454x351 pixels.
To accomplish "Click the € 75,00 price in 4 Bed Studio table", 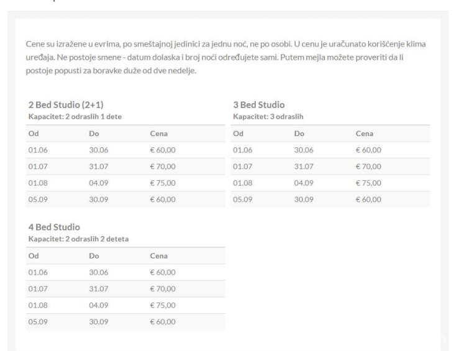I will pyautogui.click(x=163, y=305).
